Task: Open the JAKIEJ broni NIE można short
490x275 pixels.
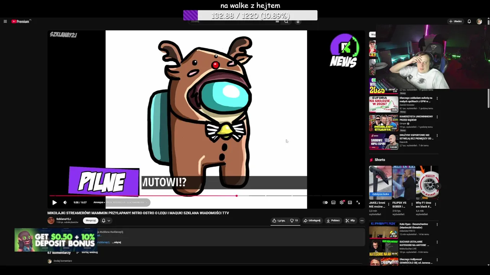Action: 380,183
